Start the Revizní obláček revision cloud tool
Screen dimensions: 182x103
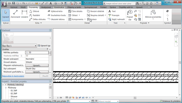coord(96,11)
